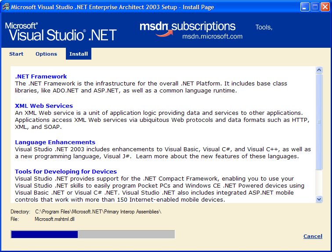Click the Directory: label

point(21,211)
